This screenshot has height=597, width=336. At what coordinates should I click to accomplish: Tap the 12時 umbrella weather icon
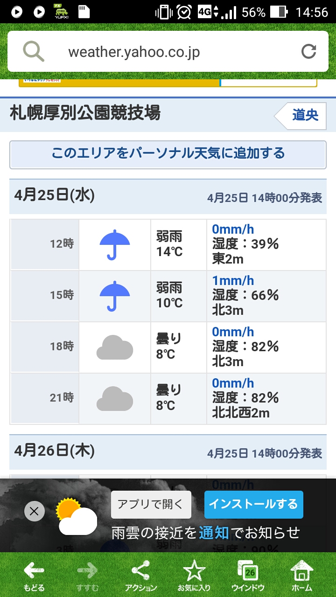115,244
